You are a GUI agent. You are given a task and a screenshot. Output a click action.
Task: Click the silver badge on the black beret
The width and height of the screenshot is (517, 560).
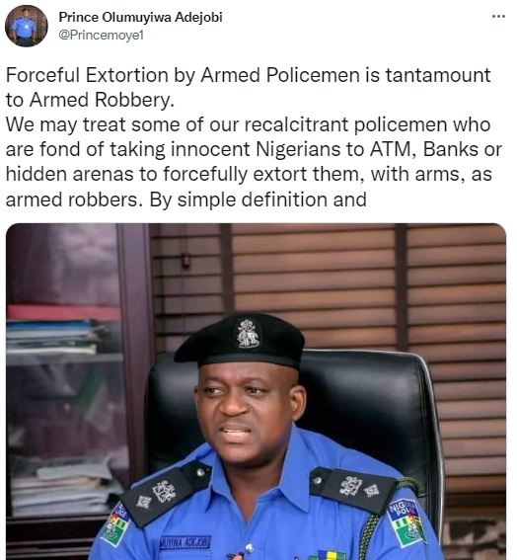point(249,334)
